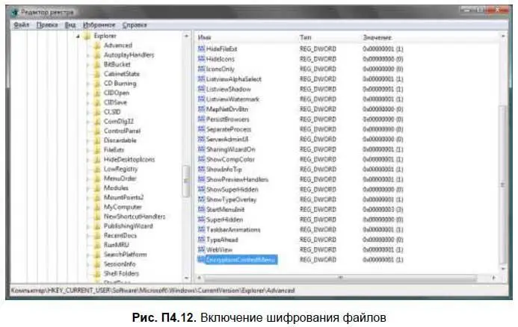518x327 pixels.
Task: Open the Избранное menu
Action: 99,25
